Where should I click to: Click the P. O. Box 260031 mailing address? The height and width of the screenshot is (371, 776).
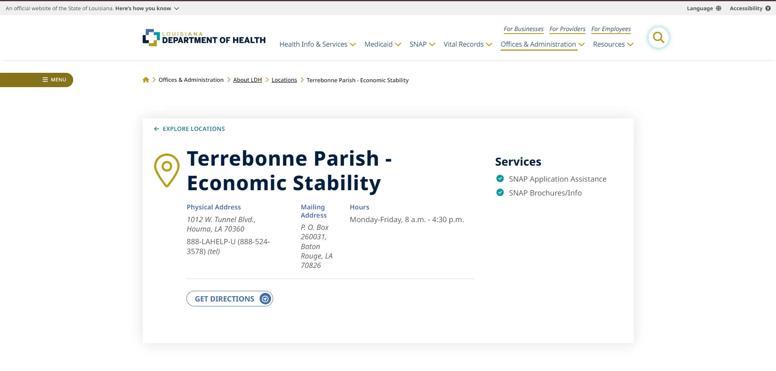pyautogui.click(x=317, y=246)
